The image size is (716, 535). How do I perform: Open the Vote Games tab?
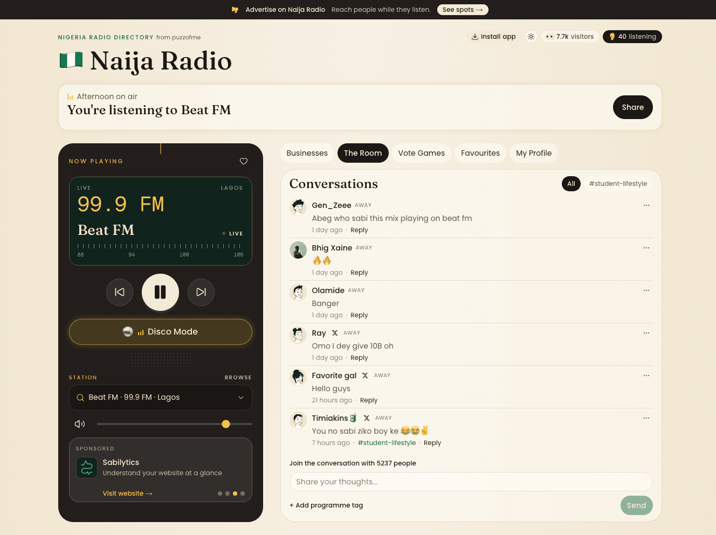[422, 153]
